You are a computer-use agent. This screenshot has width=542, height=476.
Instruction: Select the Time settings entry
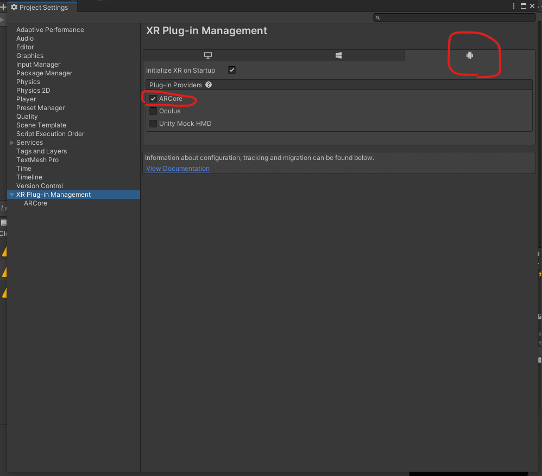point(24,169)
